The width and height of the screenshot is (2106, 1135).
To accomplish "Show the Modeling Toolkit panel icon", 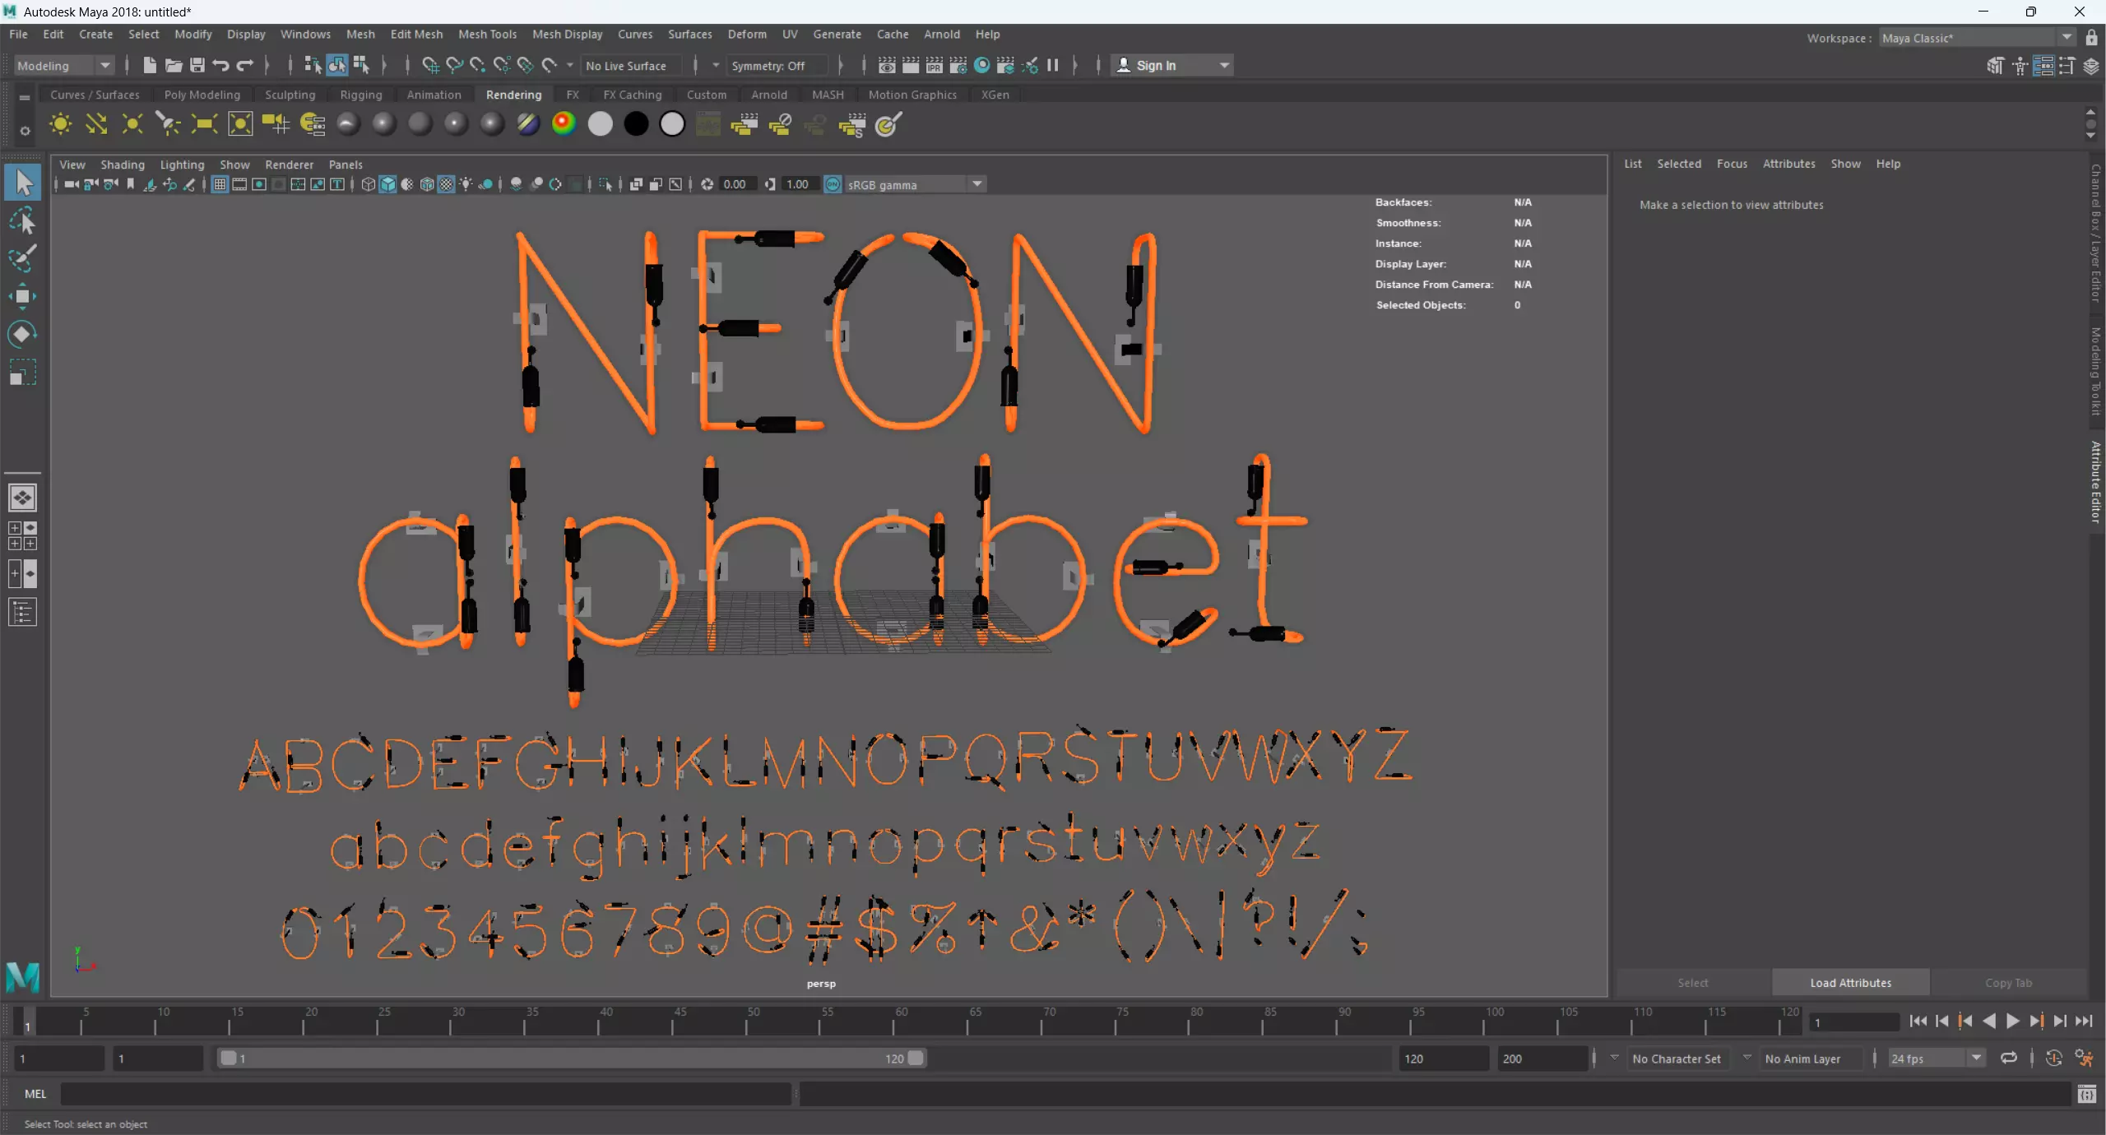I will click(1996, 66).
